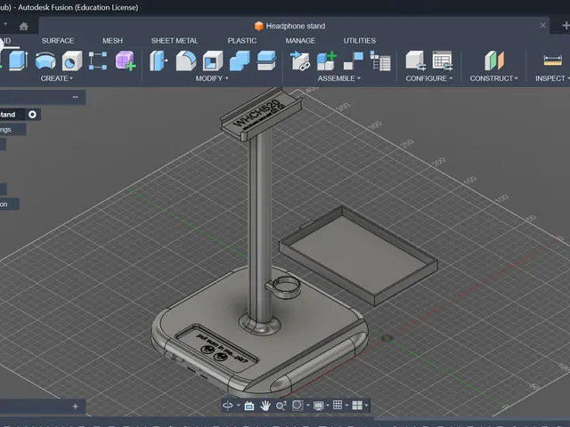Open a new design tab with plus

click(566, 26)
